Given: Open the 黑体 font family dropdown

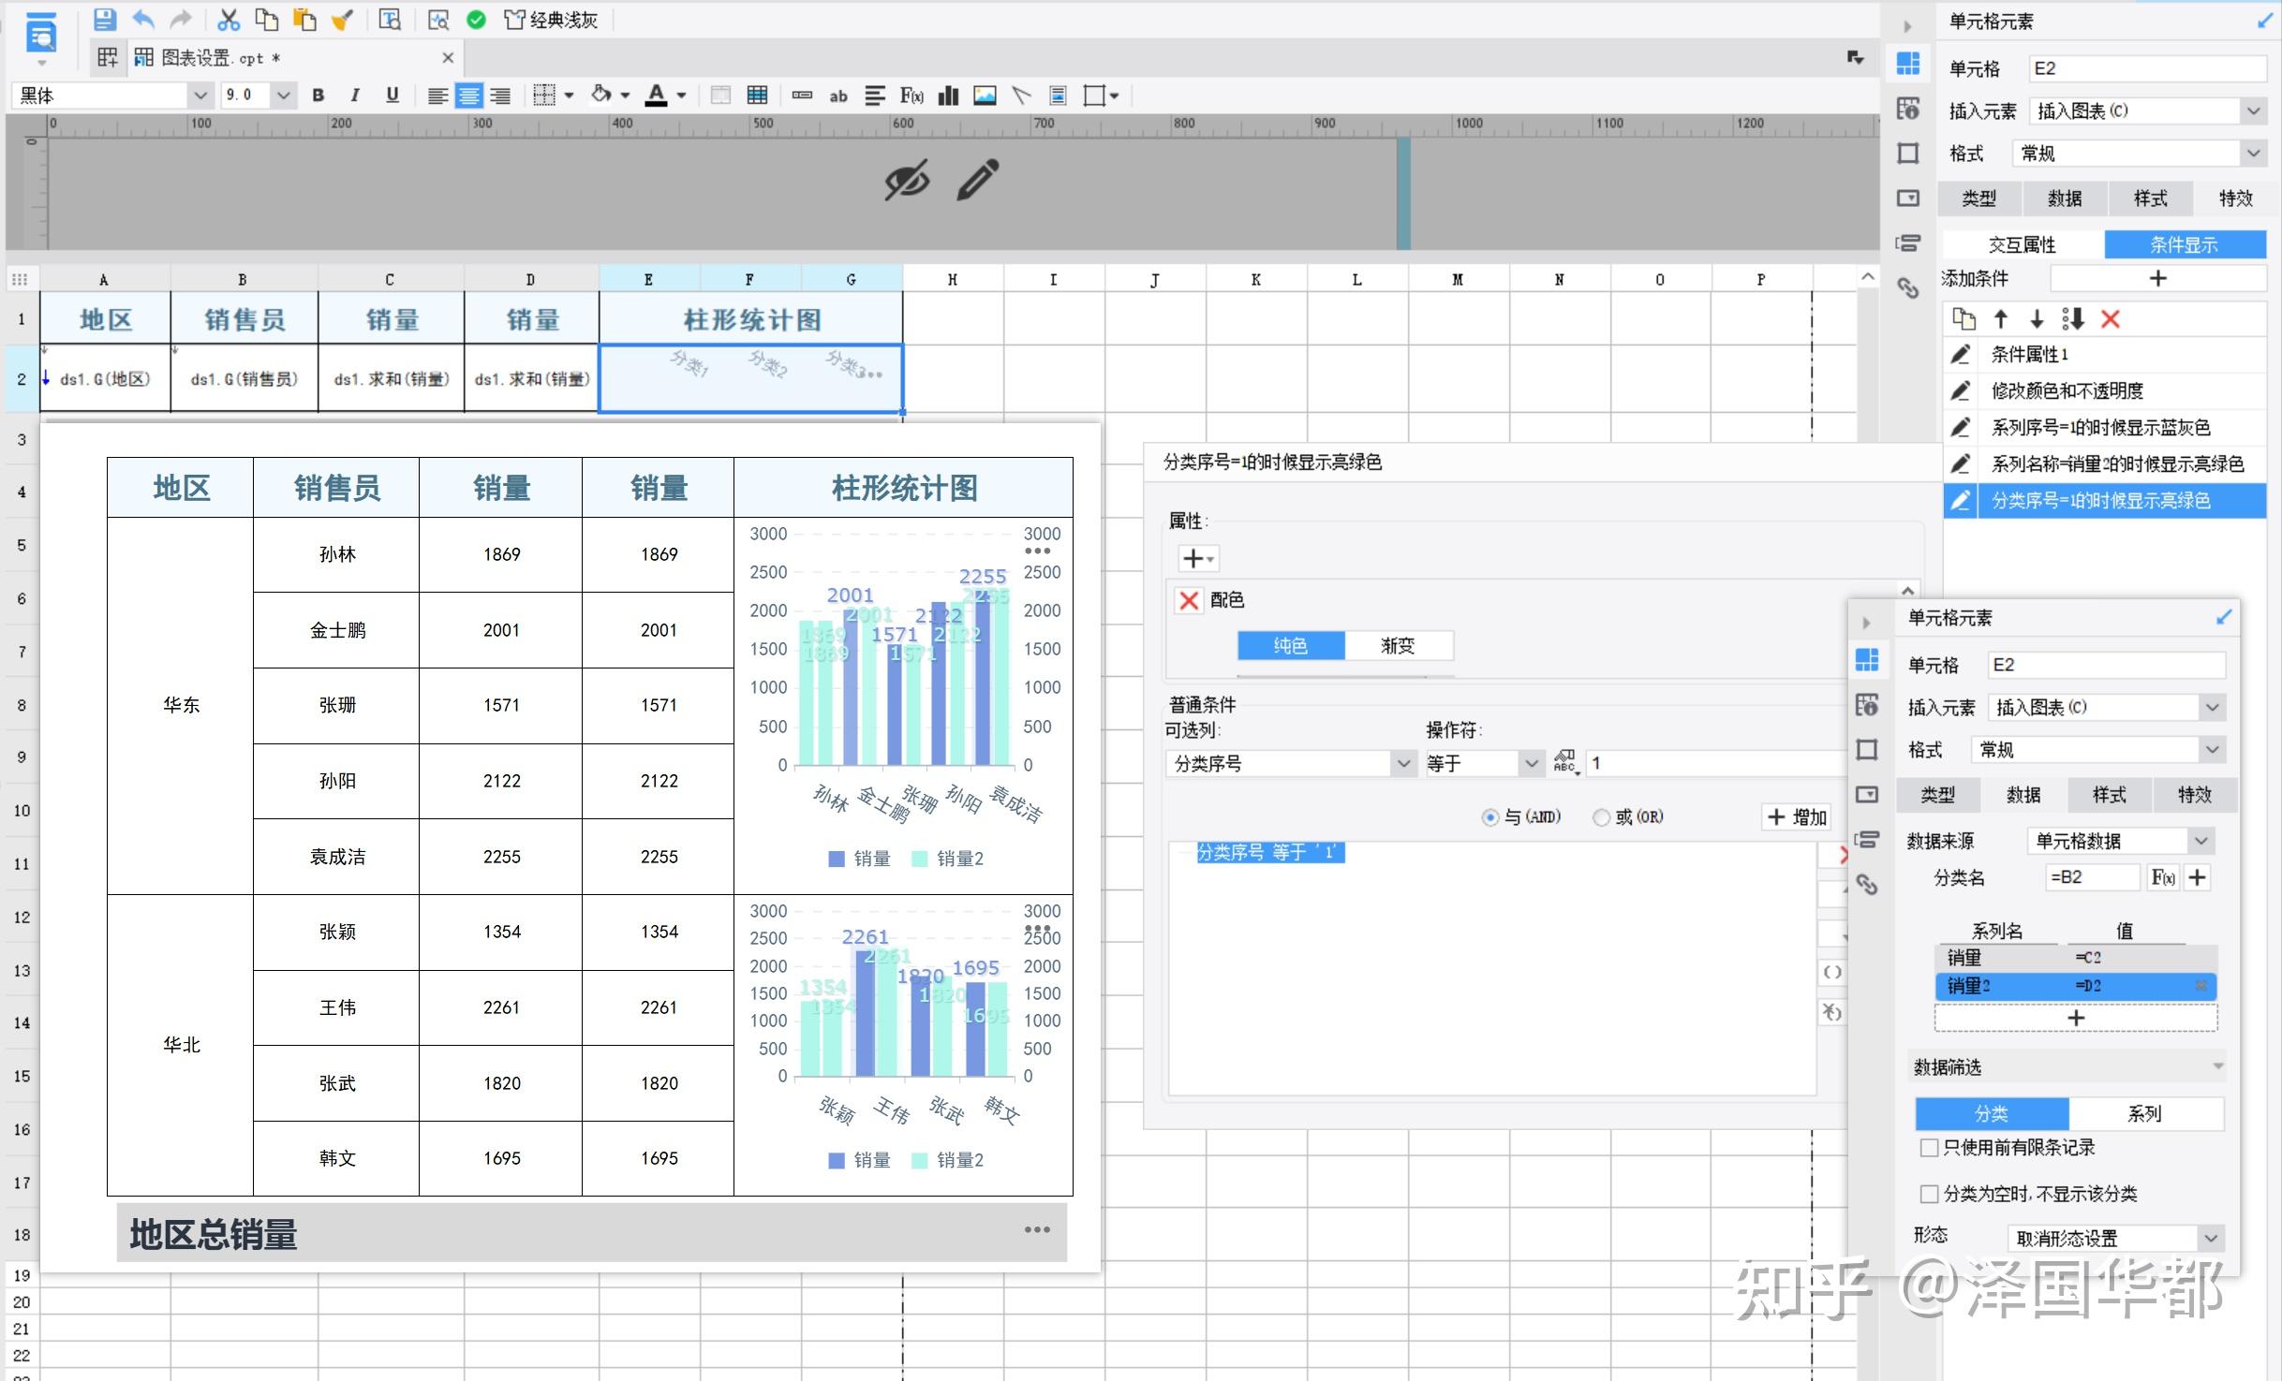Looking at the screenshot, I should pyautogui.click(x=200, y=95).
